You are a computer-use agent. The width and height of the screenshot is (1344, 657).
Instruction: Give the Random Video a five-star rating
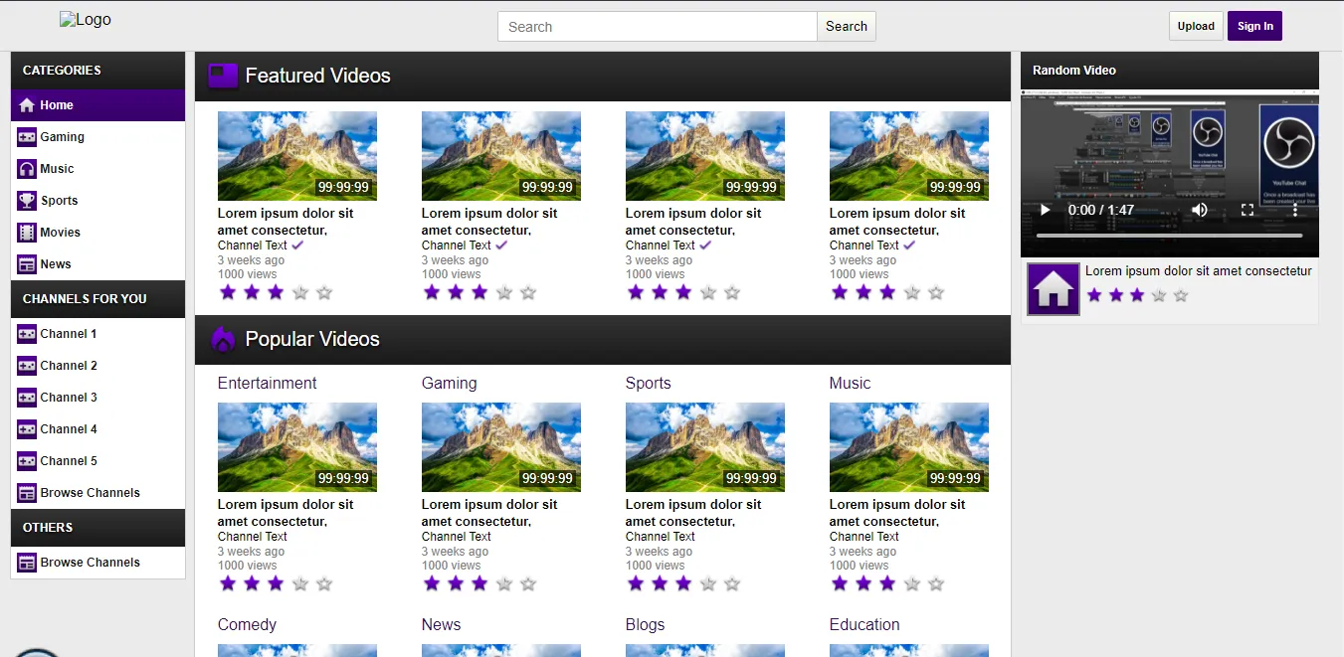coord(1181,295)
